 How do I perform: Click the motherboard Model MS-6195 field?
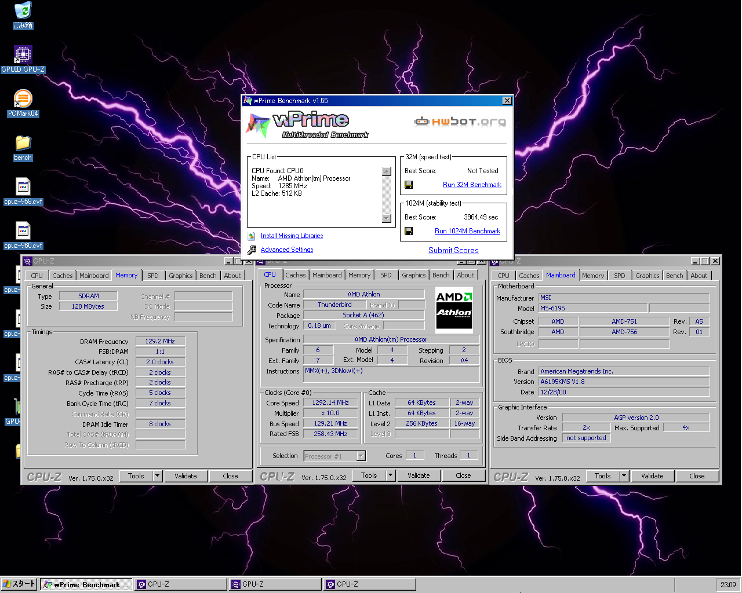tap(593, 309)
